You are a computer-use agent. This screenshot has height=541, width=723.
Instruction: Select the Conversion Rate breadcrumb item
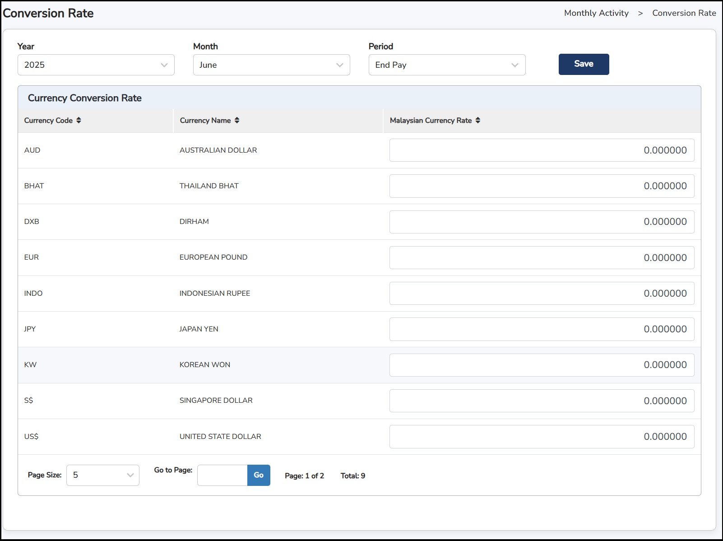pos(684,13)
